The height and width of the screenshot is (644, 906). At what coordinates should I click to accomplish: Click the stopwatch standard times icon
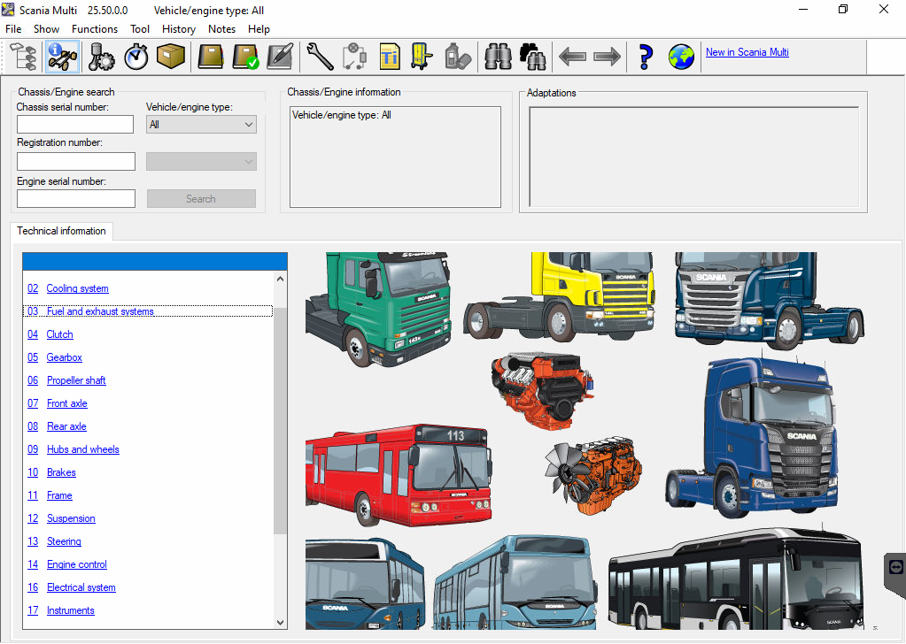(136, 57)
